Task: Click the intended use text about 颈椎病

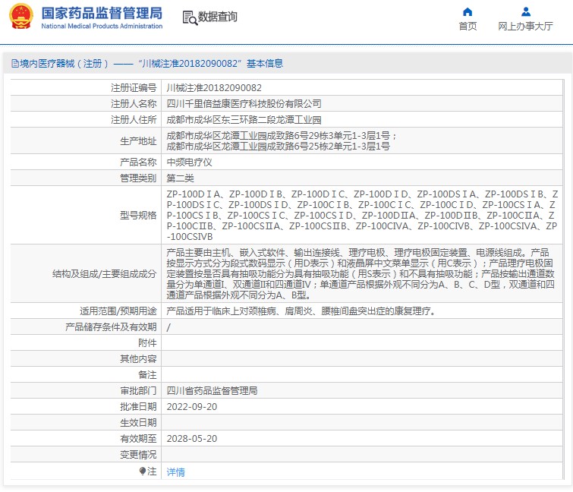Action: coord(301,311)
